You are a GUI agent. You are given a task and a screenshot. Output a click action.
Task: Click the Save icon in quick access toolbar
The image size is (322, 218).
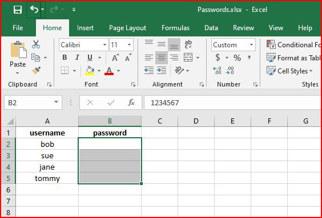(18, 10)
